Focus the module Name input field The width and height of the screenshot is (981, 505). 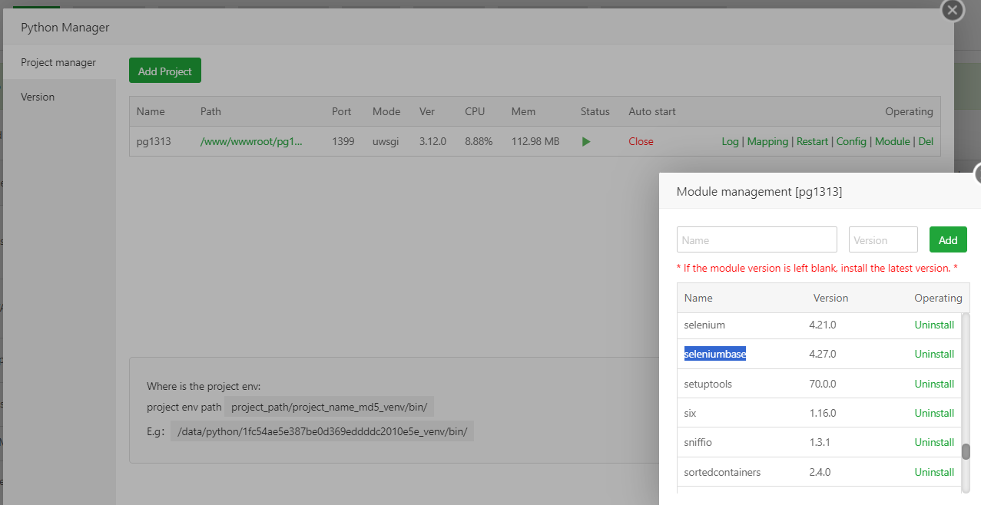757,240
